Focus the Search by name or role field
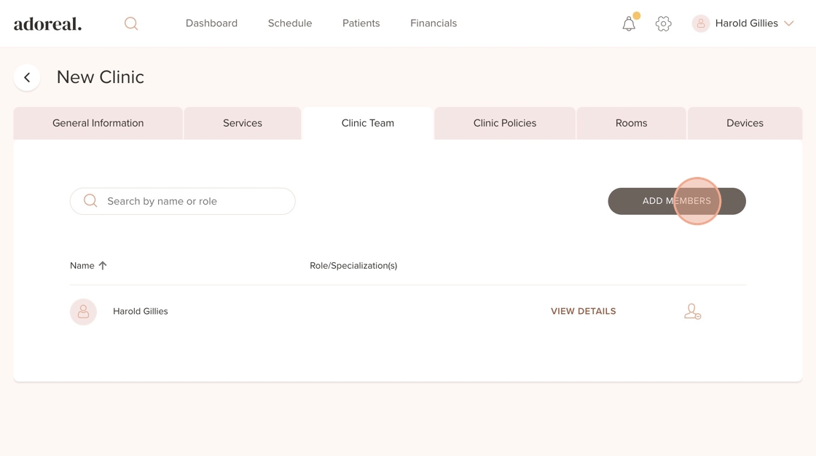 pos(183,201)
